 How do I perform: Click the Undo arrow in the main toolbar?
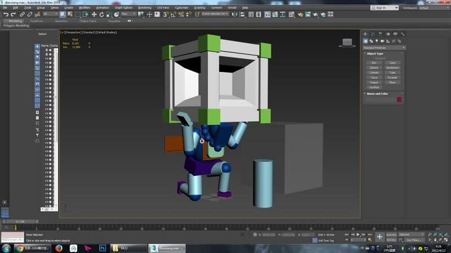pyautogui.click(x=6, y=14)
